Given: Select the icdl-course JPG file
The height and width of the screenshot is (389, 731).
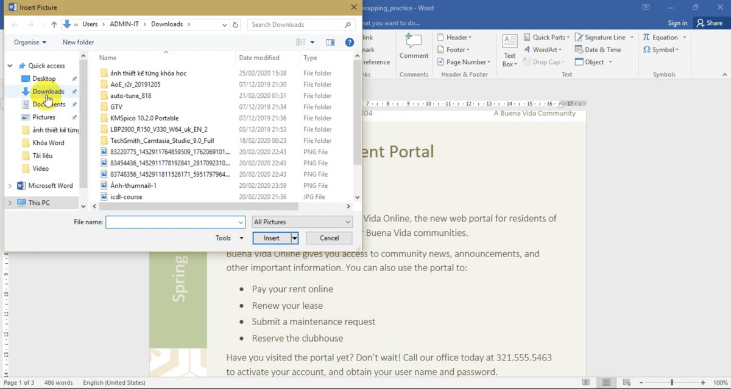Looking at the screenshot, I should pyautogui.click(x=126, y=197).
